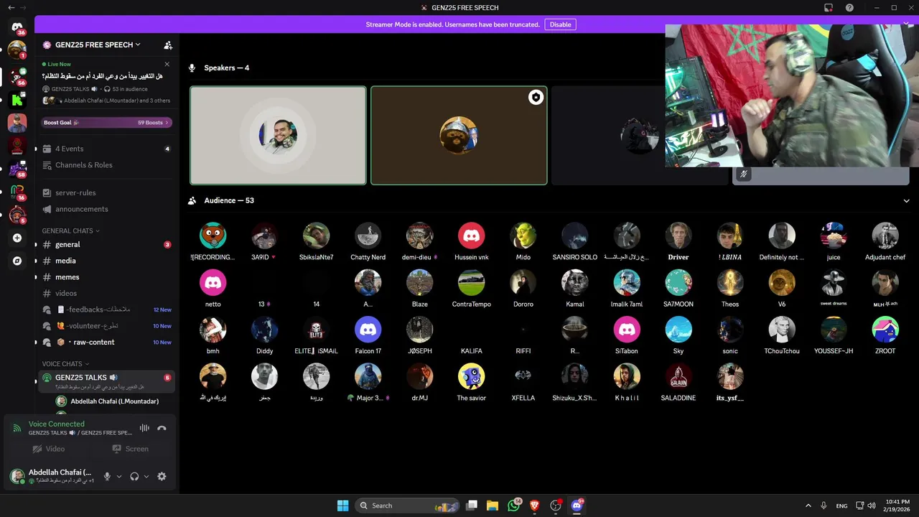Collapse the VOICE CHATS category
This screenshot has width=919, height=517.
click(x=65, y=364)
